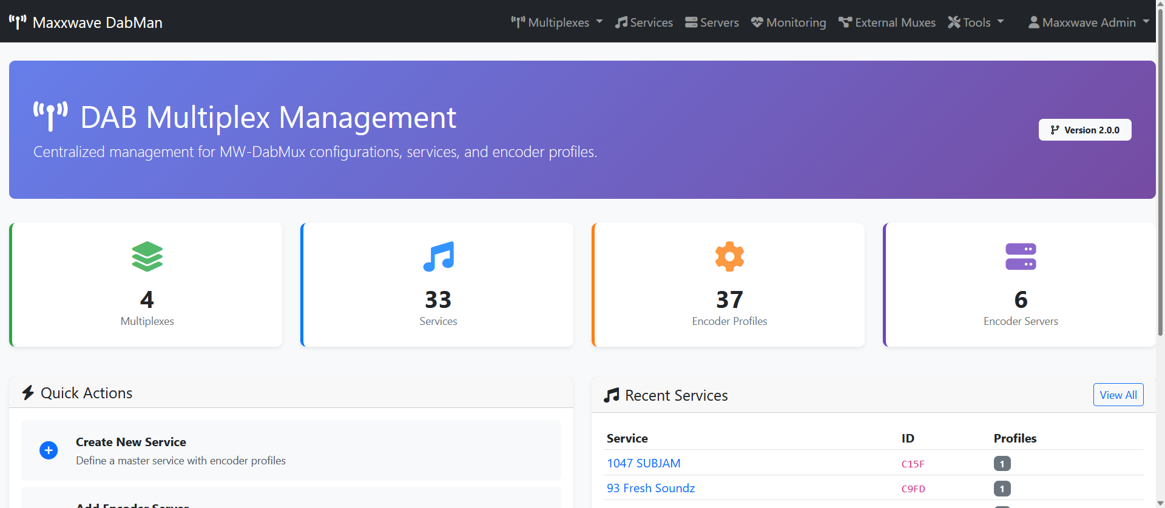Image resolution: width=1165 pixels, height=508 pixels.
Task: Click the Version 2.0.0 badge
Action: point(1085,130)
